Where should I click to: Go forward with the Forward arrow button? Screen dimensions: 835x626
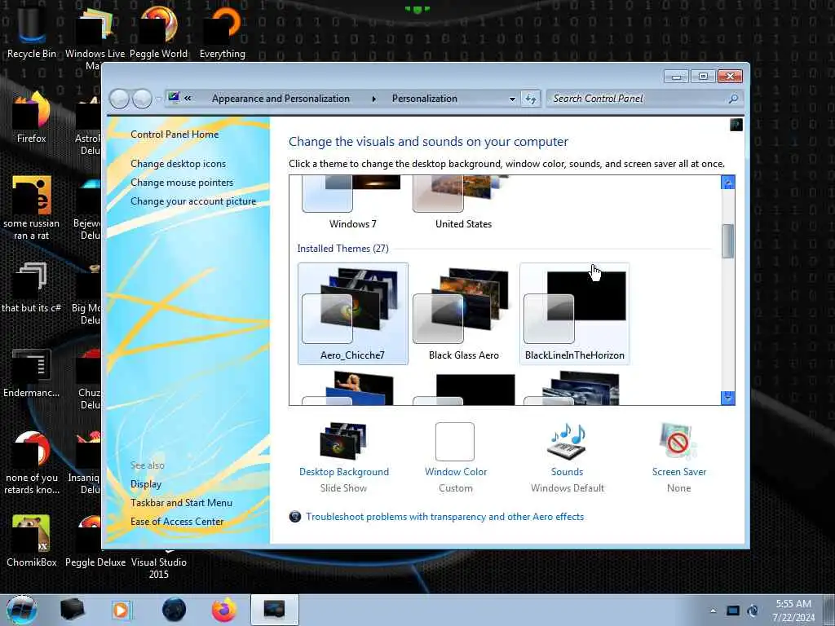pos(142,99)
